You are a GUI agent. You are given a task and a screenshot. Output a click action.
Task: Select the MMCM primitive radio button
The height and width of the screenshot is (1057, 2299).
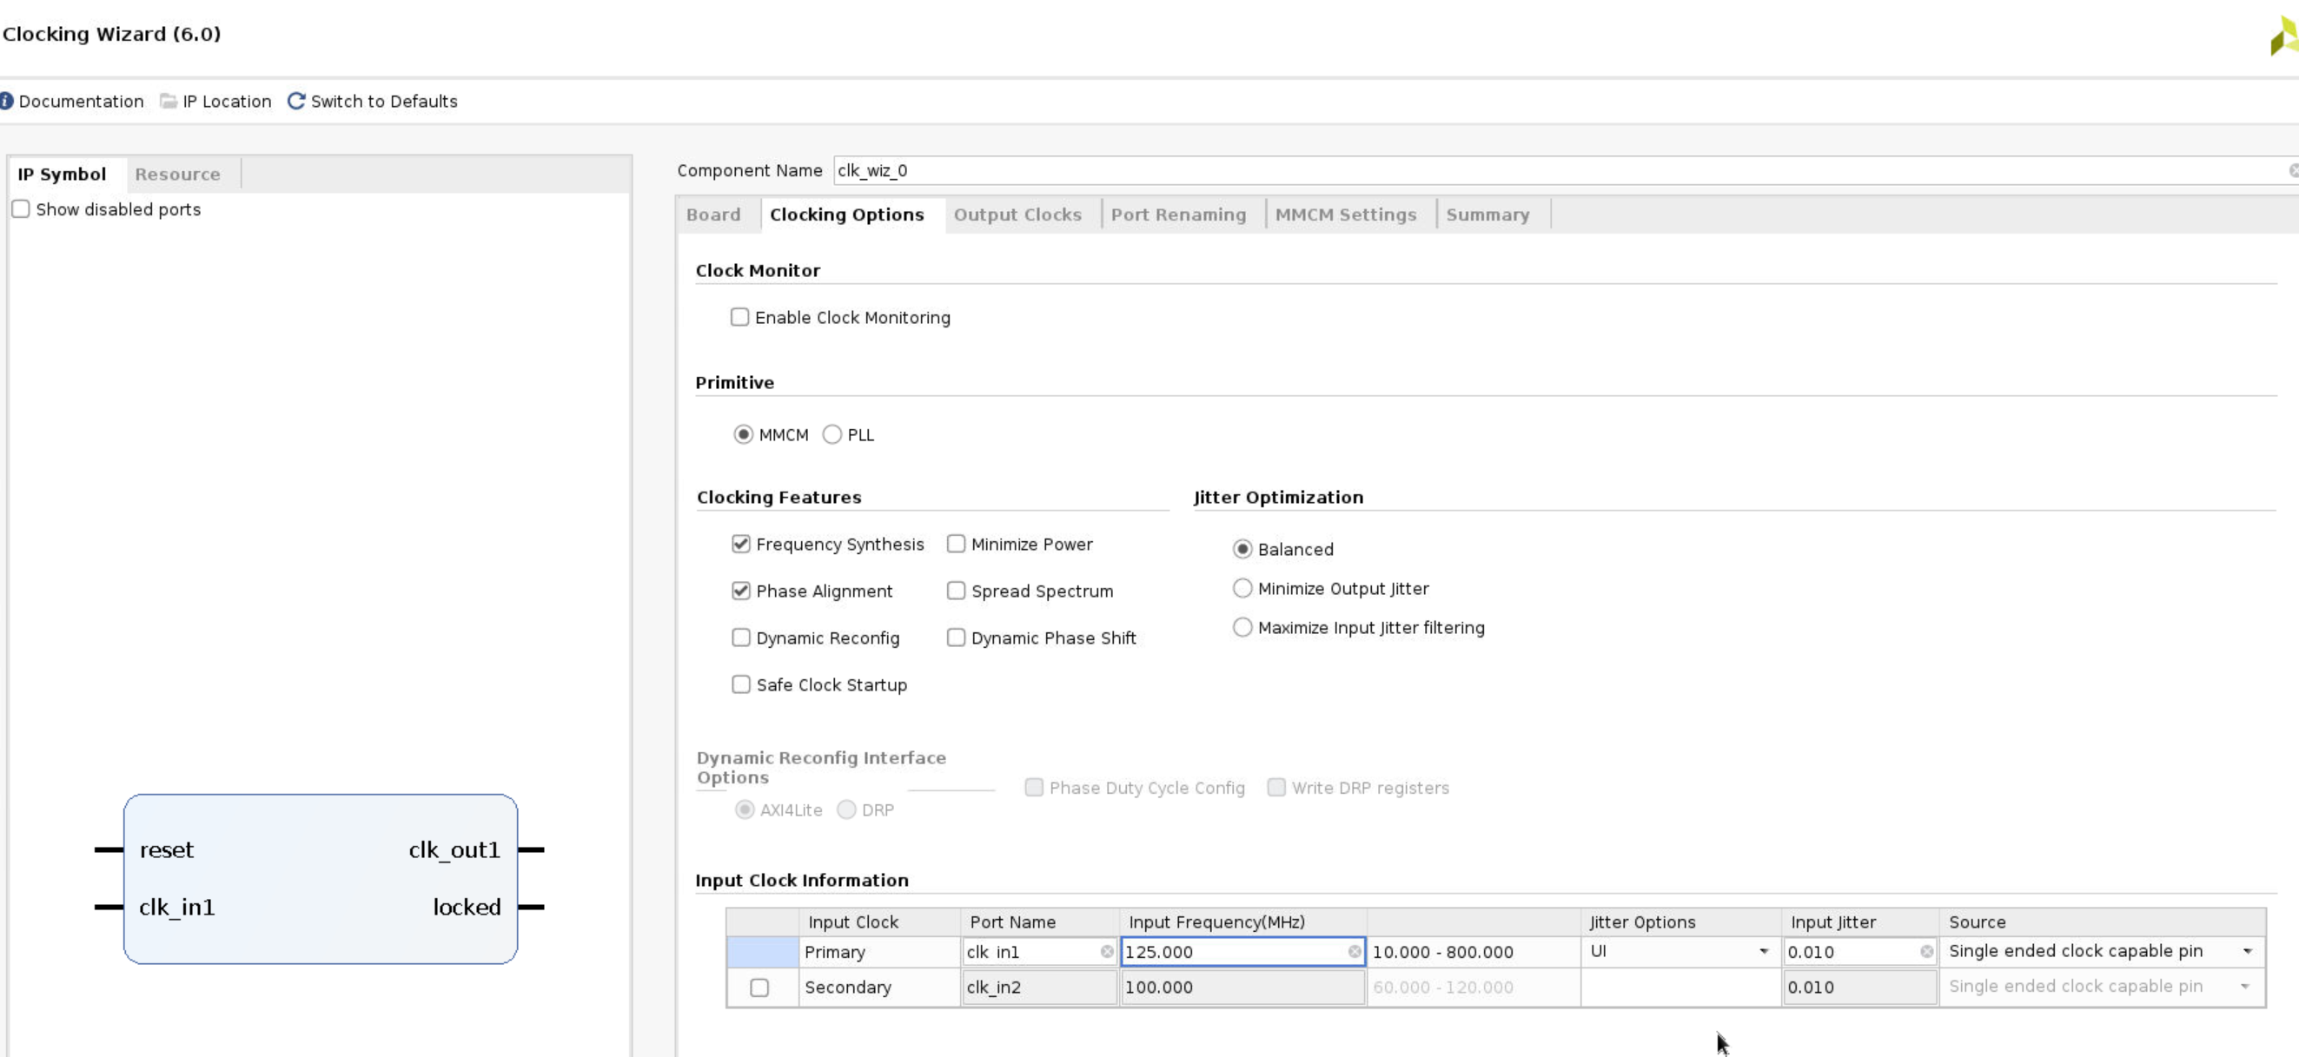[744, 434]
